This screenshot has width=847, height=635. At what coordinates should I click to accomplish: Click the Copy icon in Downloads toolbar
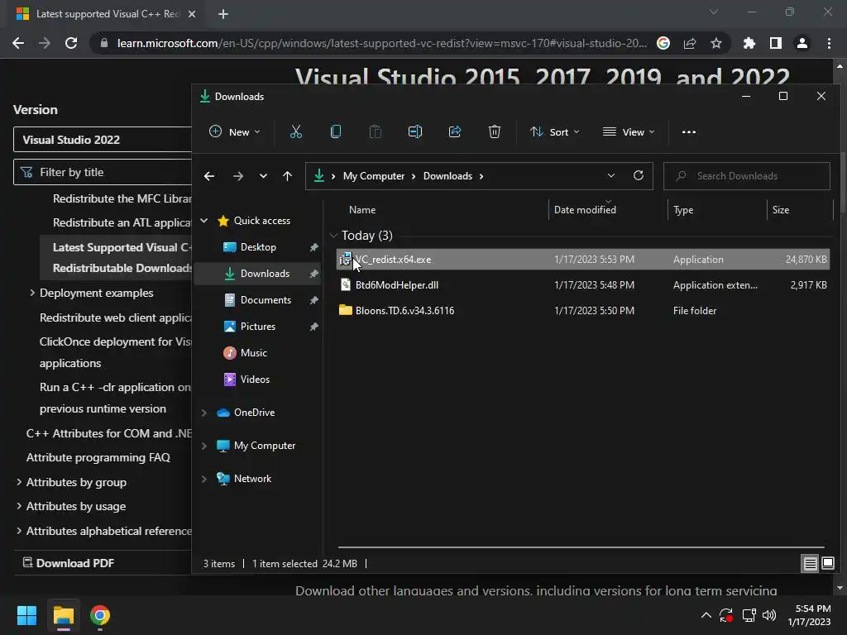[336, 131]
